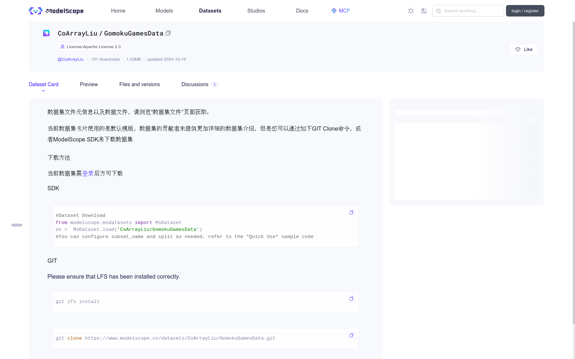Click the 'git lfs install' code text
The width and height of the screenshot is (575, 359).
tap(78, 302)
